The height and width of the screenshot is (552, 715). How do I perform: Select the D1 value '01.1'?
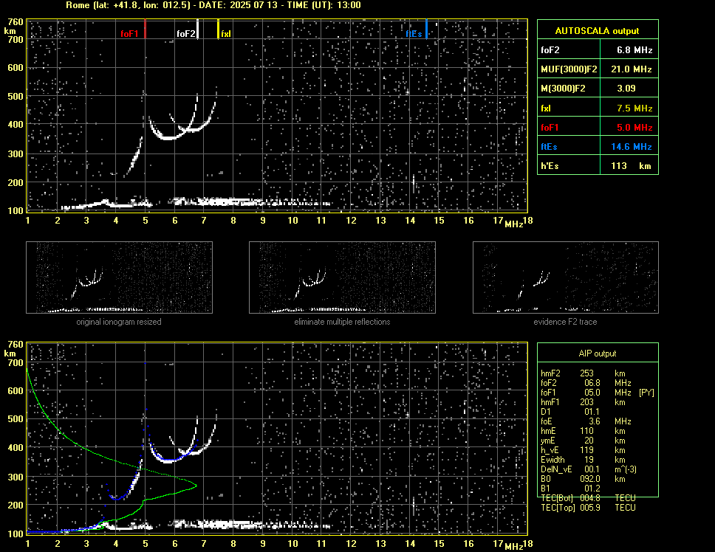point(592,412)
